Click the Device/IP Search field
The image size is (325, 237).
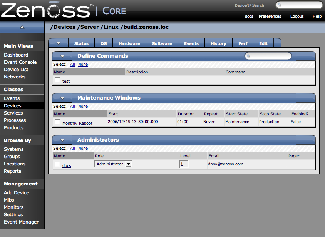299,5
